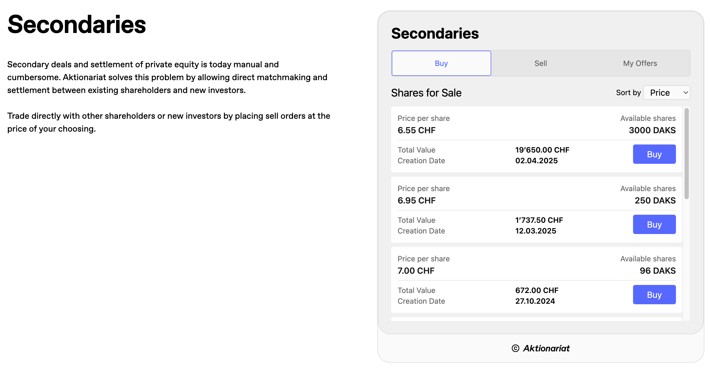Switch to the Sell tab
710x371 pixels.
540,63
